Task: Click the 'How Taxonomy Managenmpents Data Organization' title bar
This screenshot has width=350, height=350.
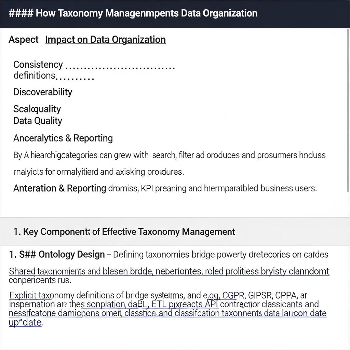Action: click(x=133, y=14)
